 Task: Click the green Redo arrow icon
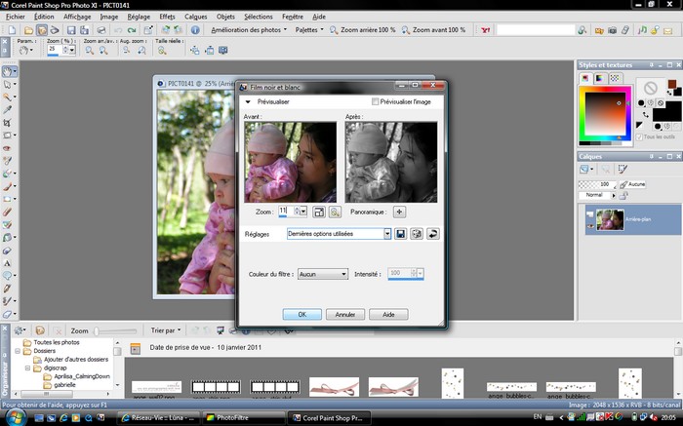(x=132, y=30)
